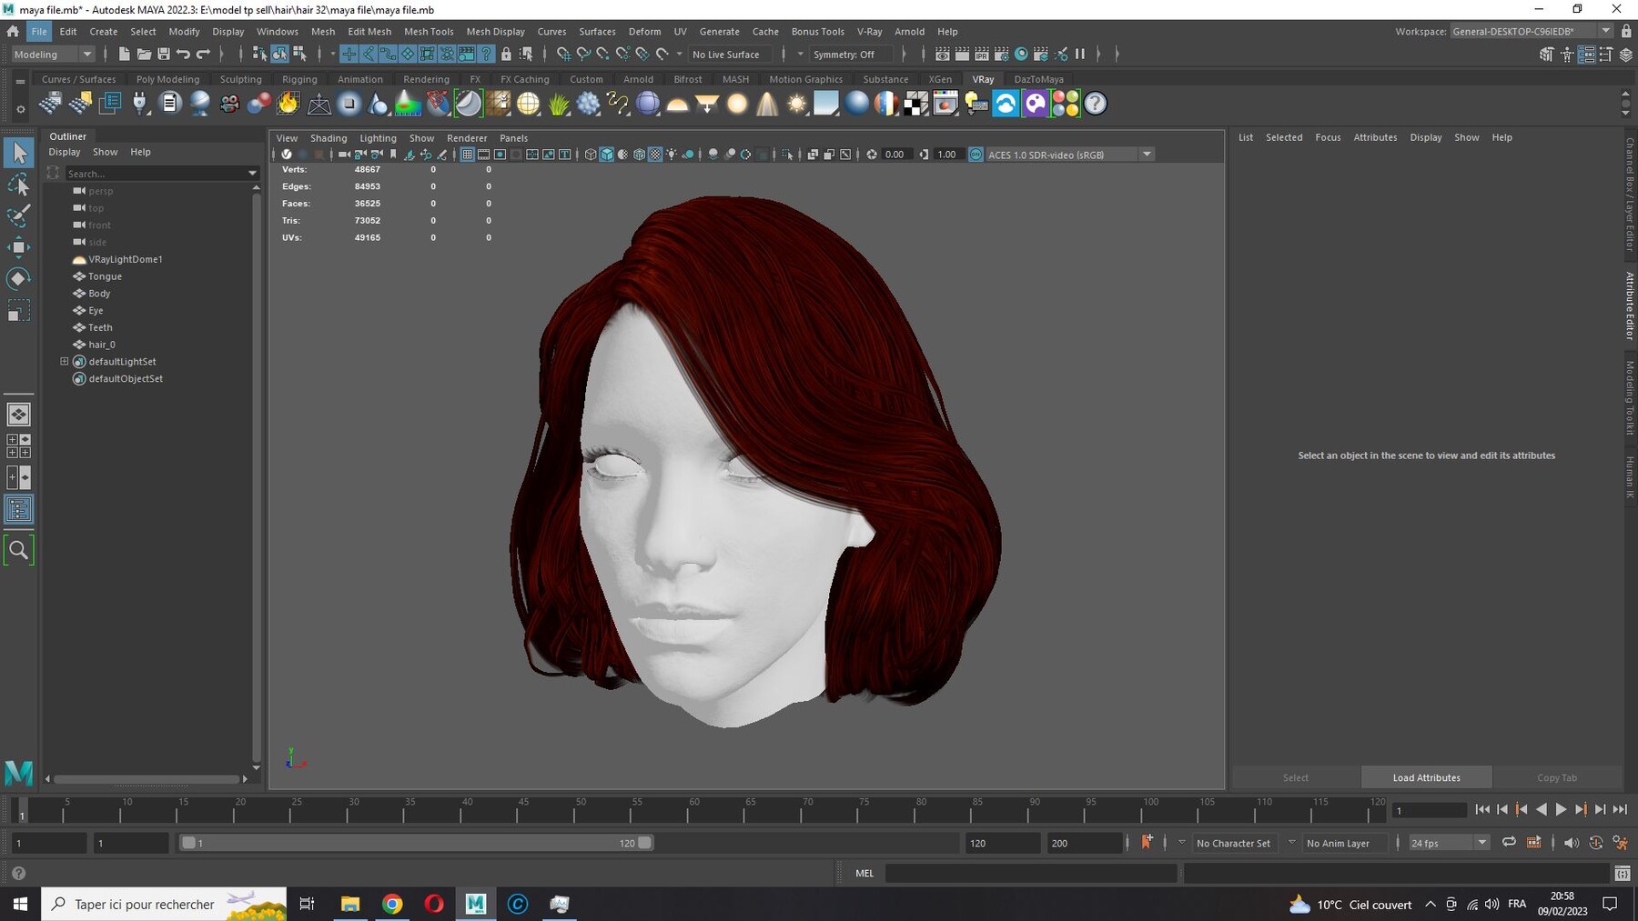Pick the Rotate tool in the toolbox
Viewport: 1638px width, 921px height.
(18, 278)
